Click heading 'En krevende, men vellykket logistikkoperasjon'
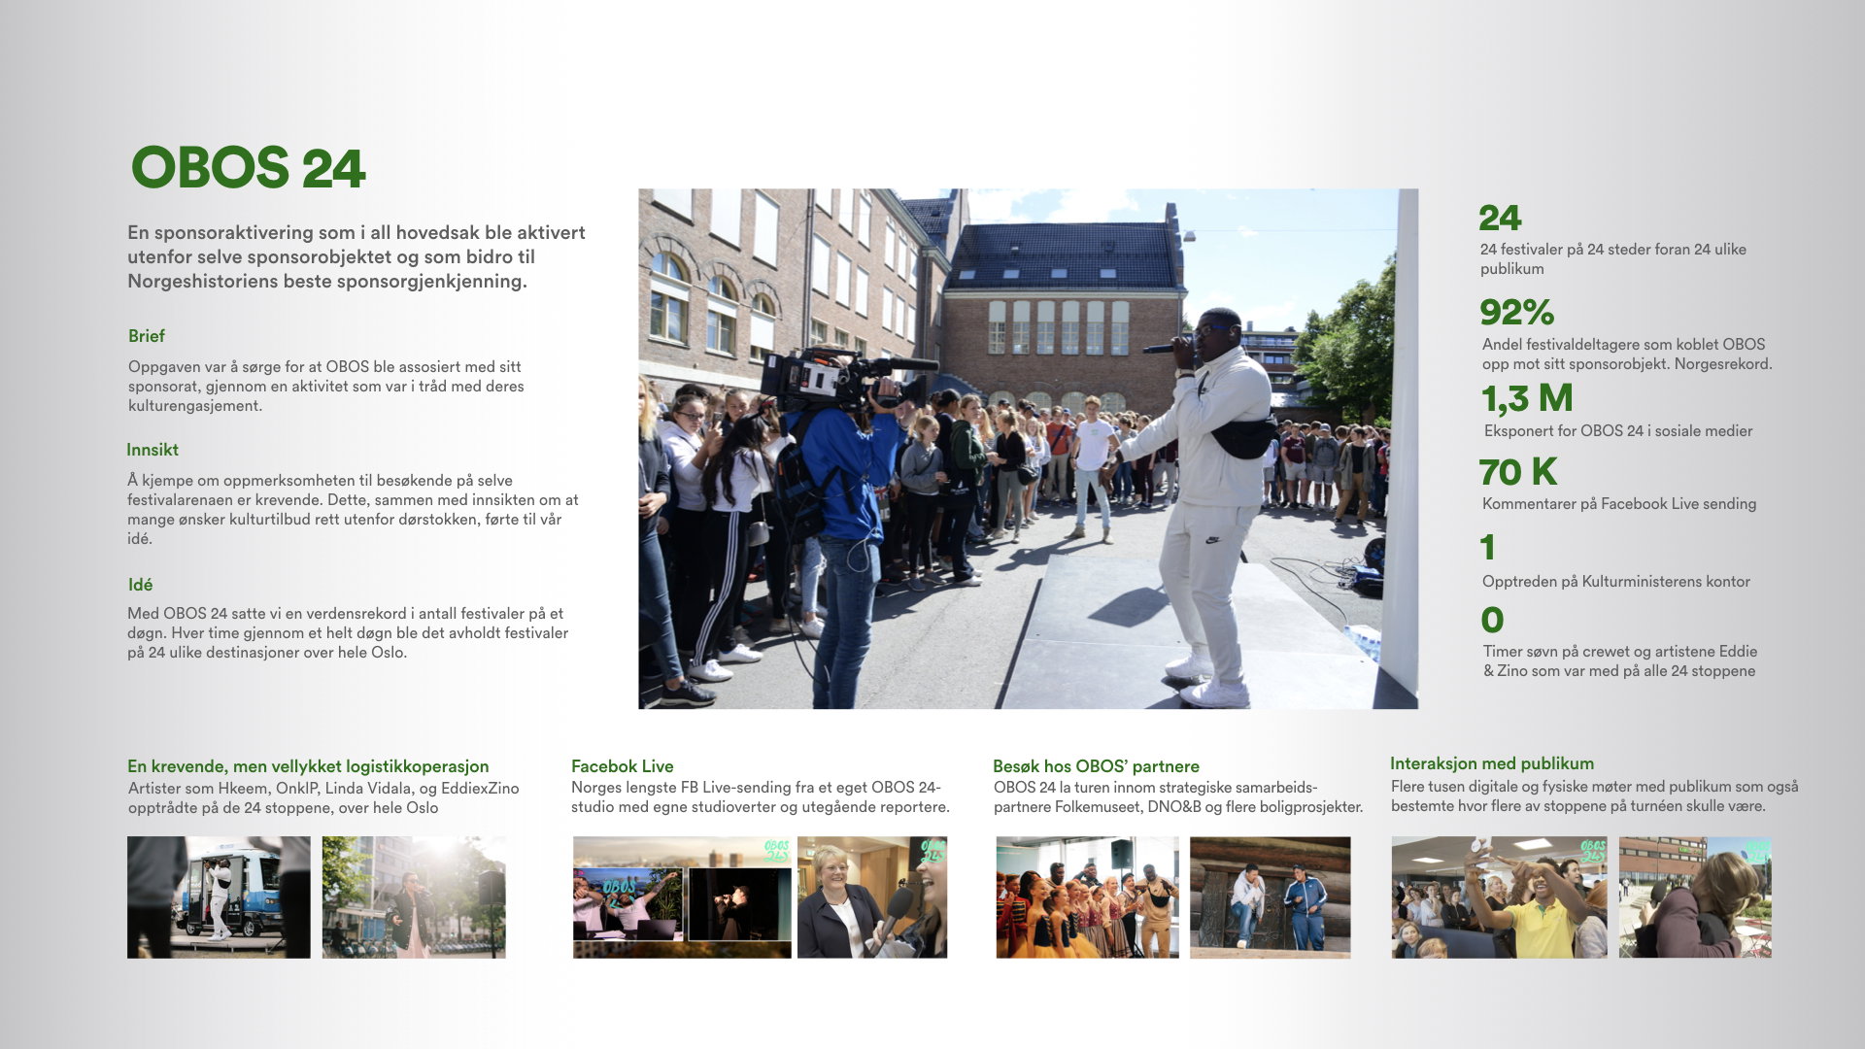1865x1049 pixels. coord(308,766)
